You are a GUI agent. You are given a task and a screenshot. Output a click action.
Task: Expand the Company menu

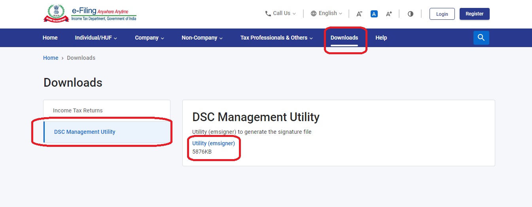point(150,38)
